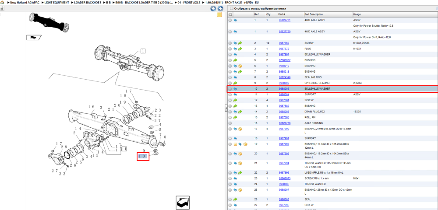This screenshot has width=438, height=210.
Task: Select callout 28 on the diagram
Action: pos(64,147)
